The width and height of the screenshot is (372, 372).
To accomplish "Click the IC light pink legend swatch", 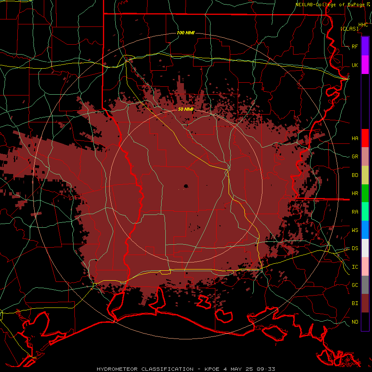I will coord(365,267).
